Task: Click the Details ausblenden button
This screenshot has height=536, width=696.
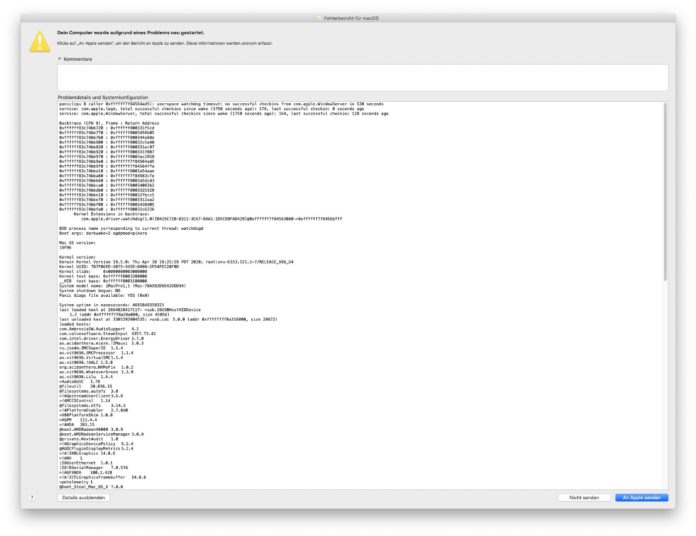Action: tap(83, 498)
